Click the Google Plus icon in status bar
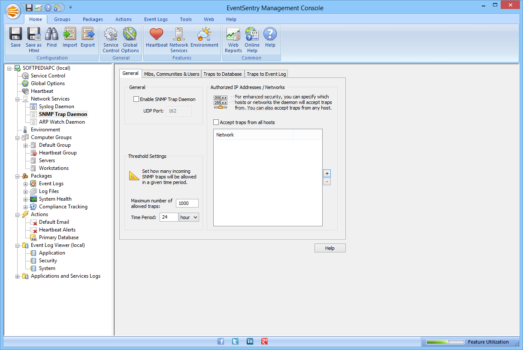The height and width of the screenshot is (350, 523). click(265, 341)
